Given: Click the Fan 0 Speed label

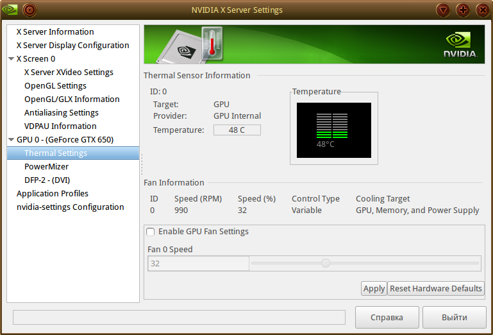Looking at the screenshot, I should pos(170,250).
